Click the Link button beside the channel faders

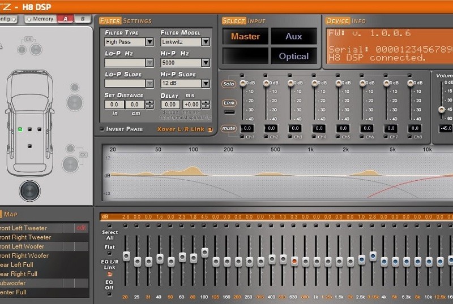point(229,103)
